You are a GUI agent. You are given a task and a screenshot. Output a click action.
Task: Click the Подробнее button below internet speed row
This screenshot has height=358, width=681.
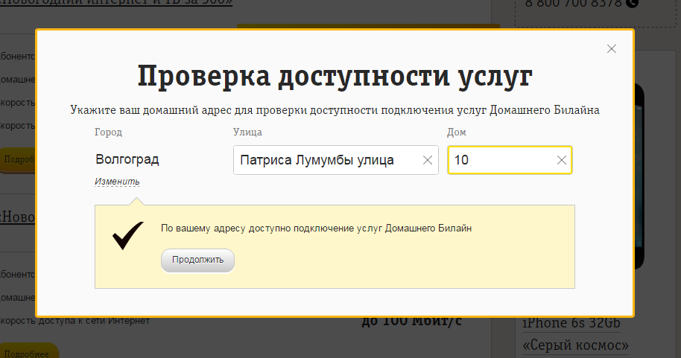(28, 351)
